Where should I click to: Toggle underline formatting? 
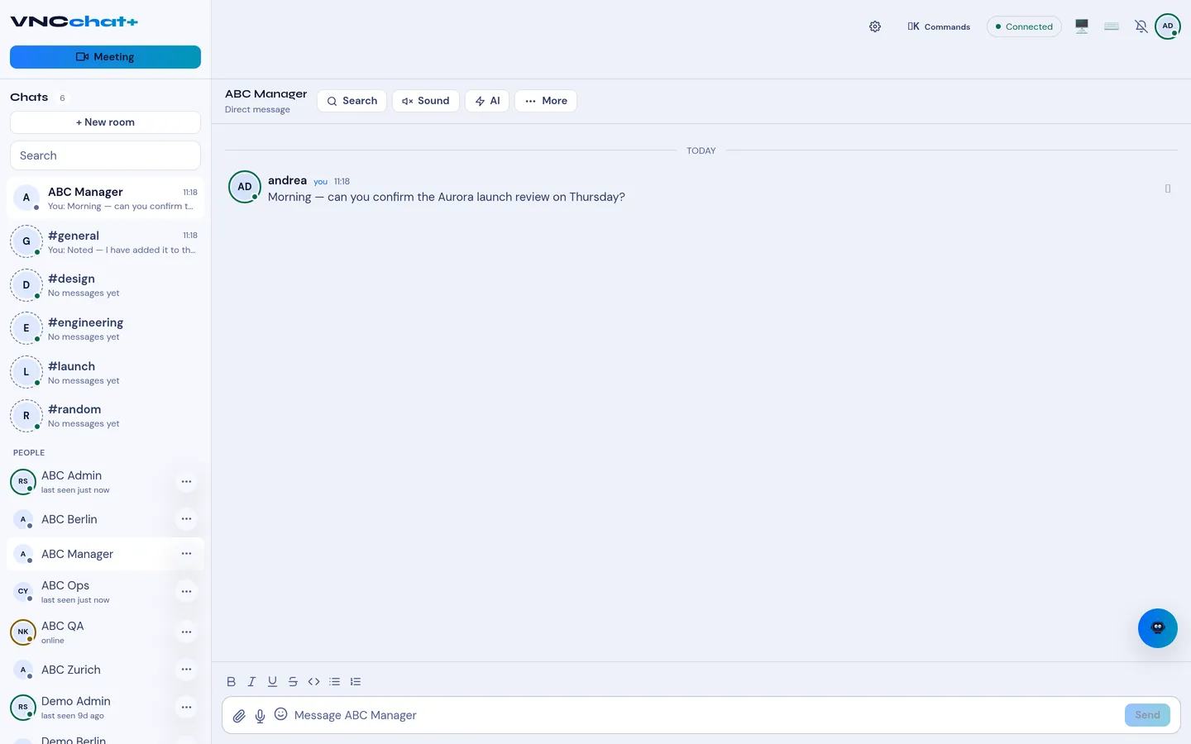coord(272,682)
